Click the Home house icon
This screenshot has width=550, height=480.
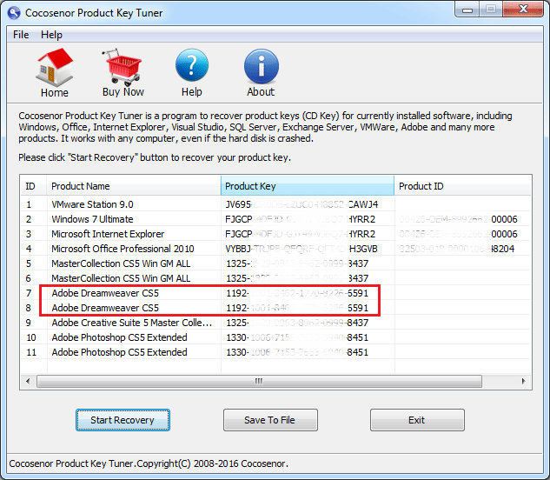[55, 68]
